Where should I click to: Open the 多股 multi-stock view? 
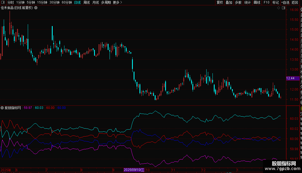[238, 2]
